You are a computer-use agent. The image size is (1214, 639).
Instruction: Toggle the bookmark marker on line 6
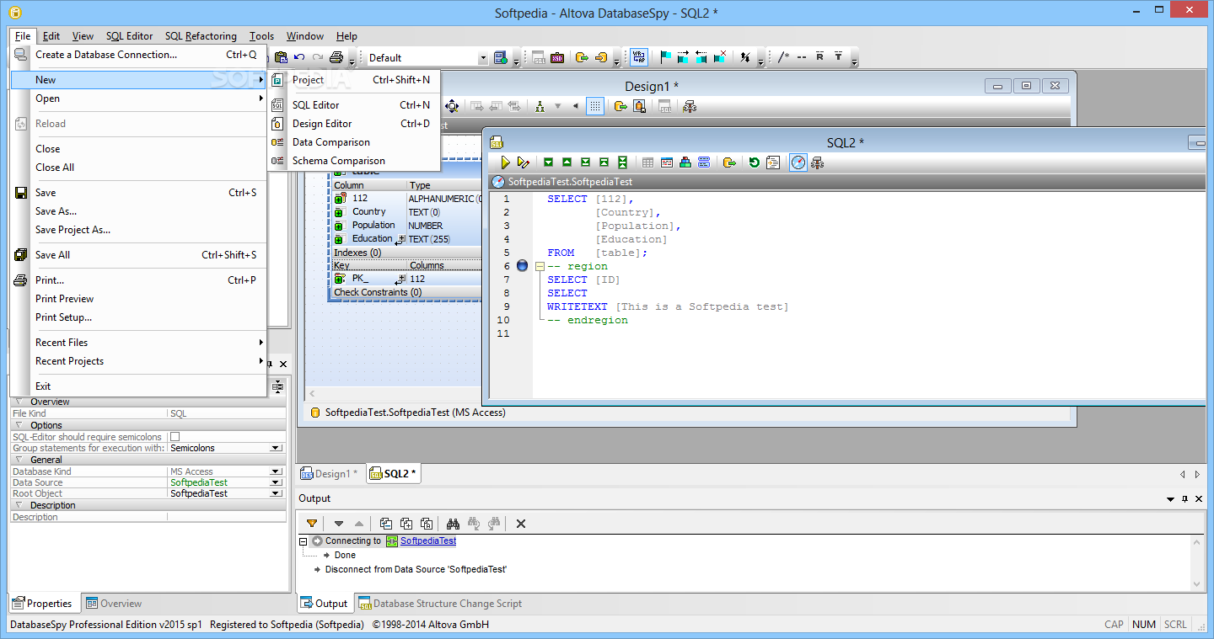522,266
